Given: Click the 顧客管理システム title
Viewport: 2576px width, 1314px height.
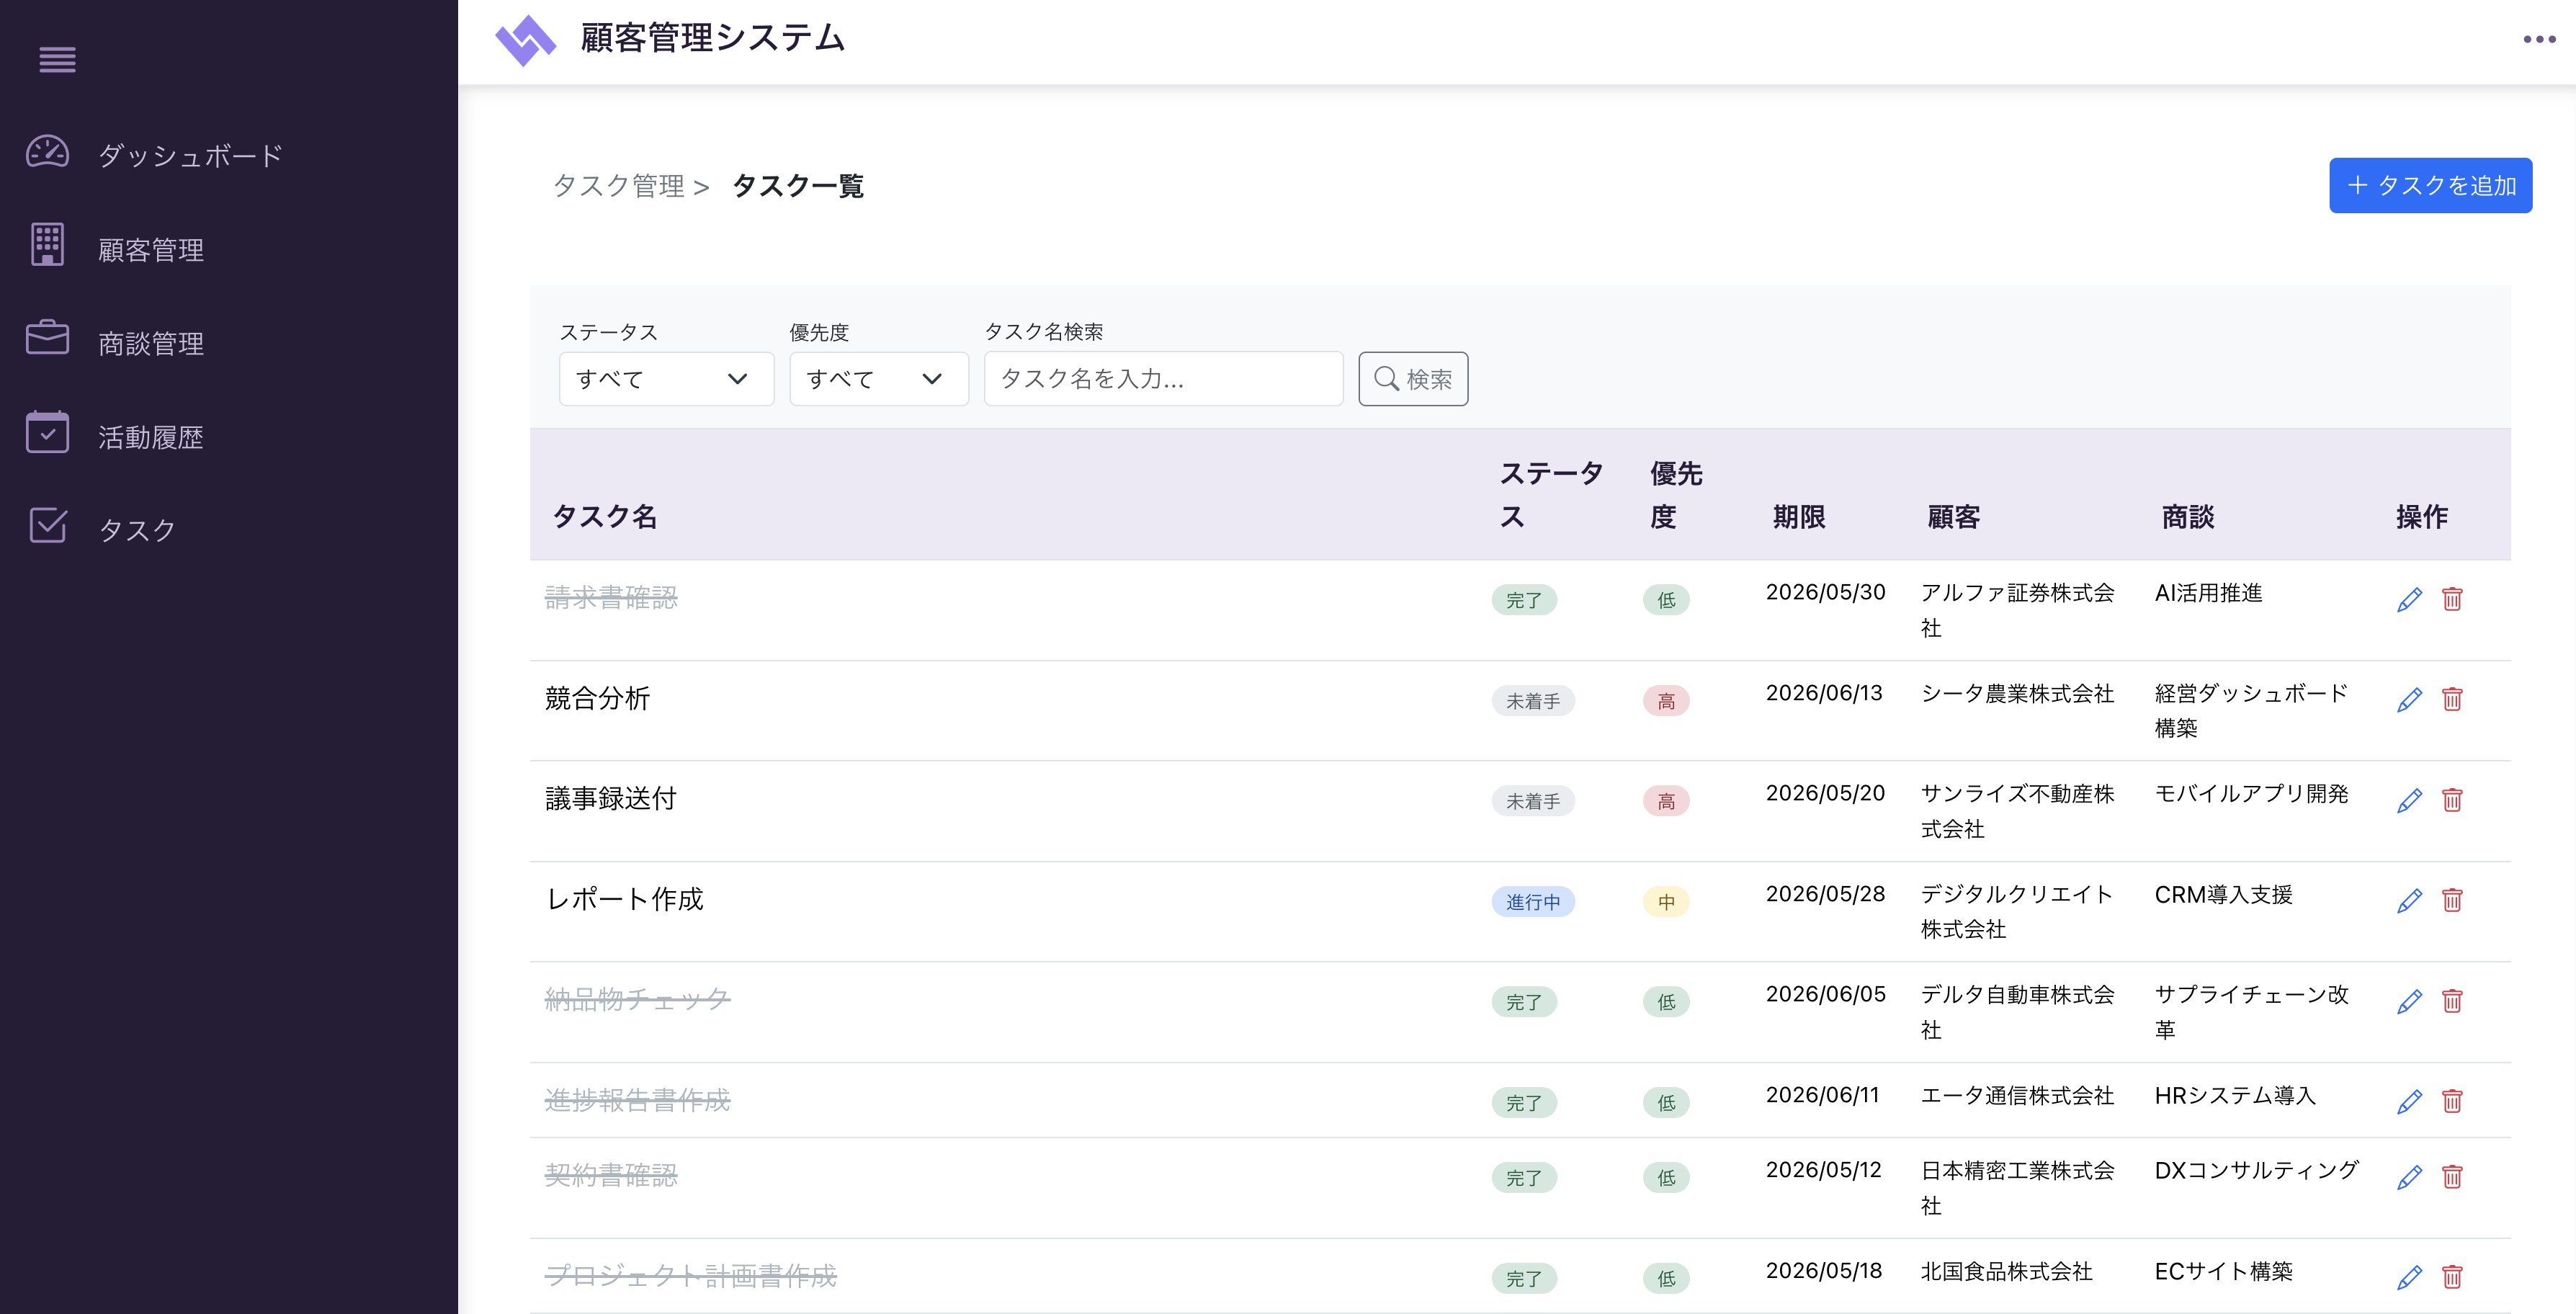Looking at the screenshot, I should tap(713, 38).
